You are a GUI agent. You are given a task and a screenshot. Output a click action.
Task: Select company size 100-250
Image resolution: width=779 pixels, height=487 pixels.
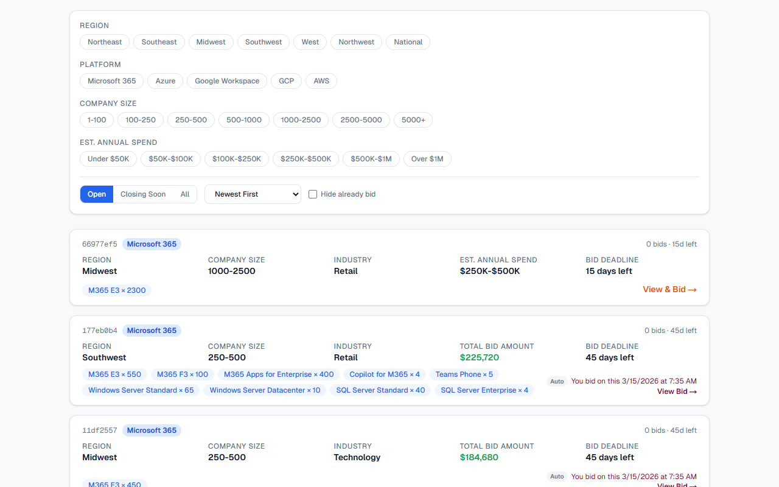141,120
